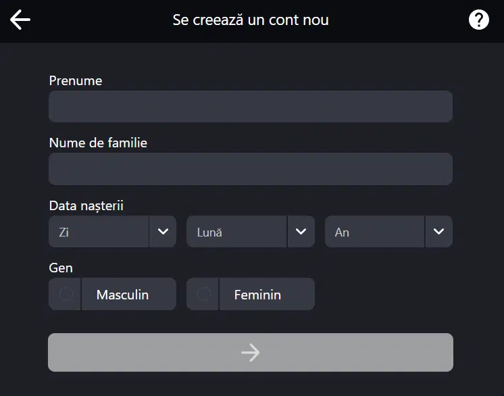Open the Zi day dropdown
504x396 pixels.
pos(113,231)
